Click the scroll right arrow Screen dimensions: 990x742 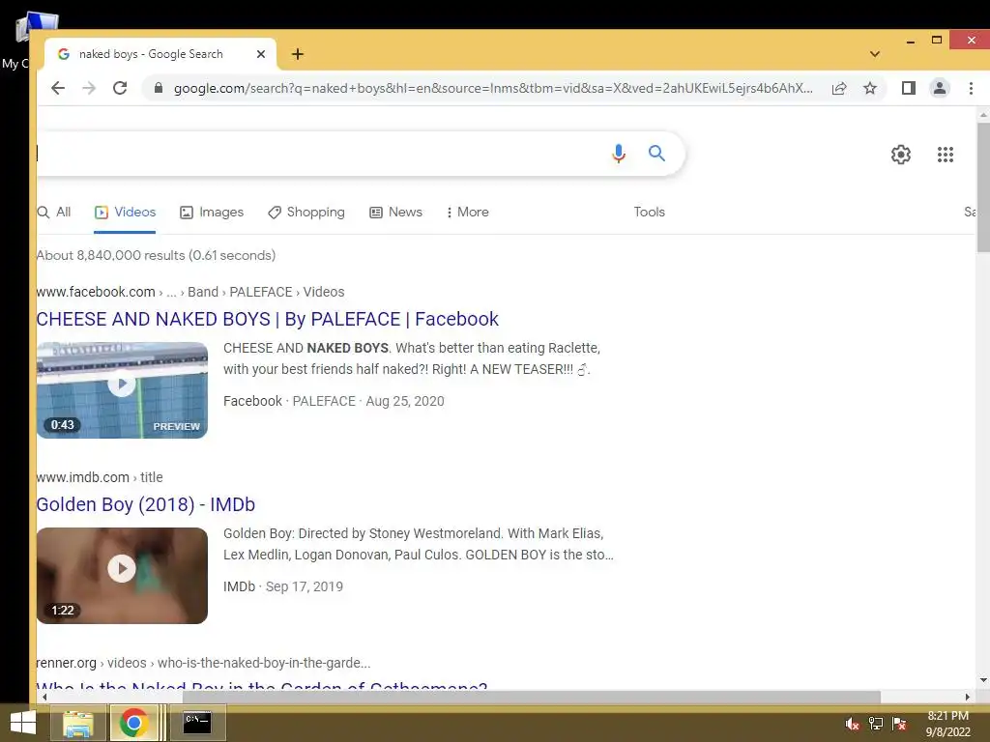[967, 698]
